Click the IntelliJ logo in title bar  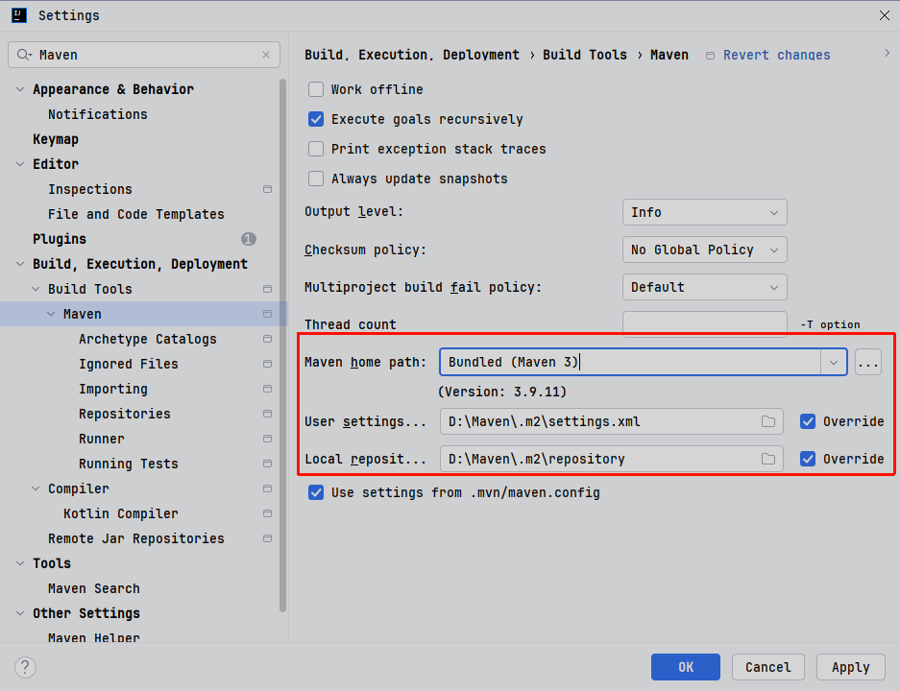19,15
